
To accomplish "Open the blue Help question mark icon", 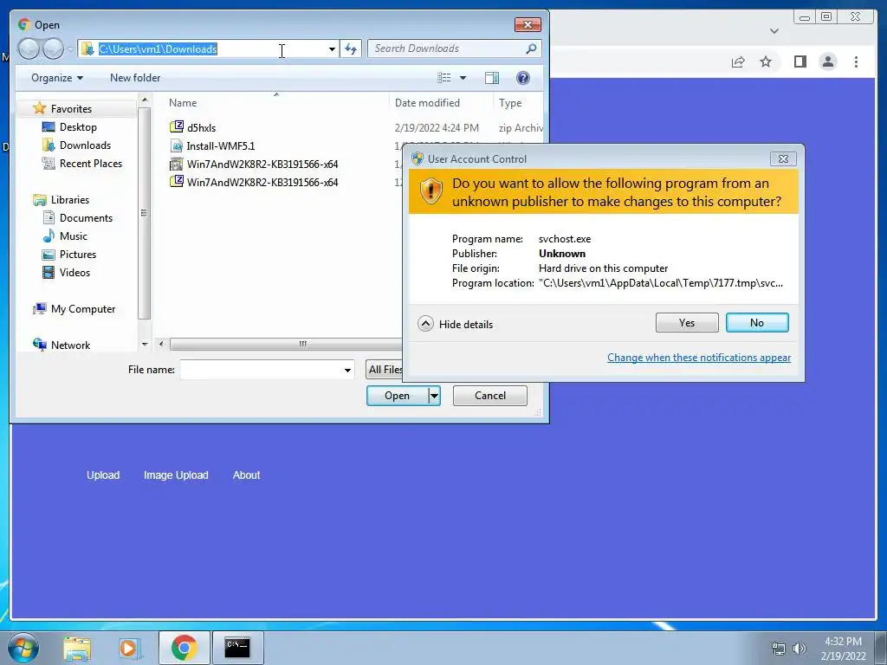I will point(523,78).
